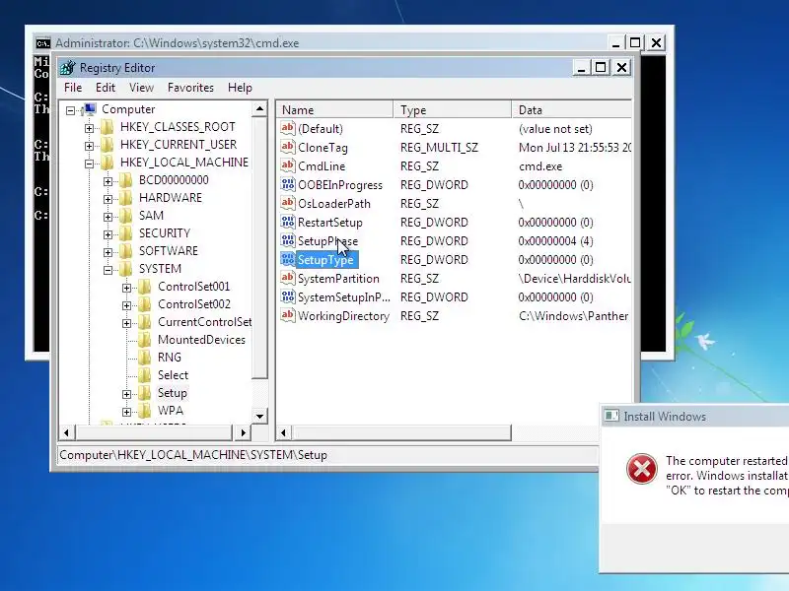Open the File menu
Screen dimensions: 789x591
[73, 88]
